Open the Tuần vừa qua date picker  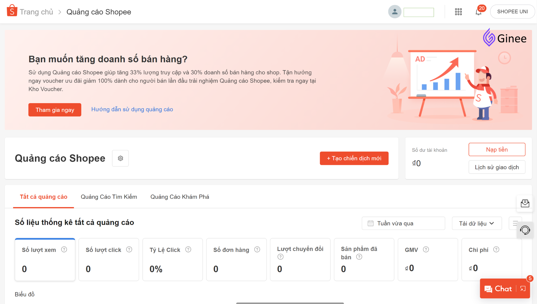click(x=403, y=223)
